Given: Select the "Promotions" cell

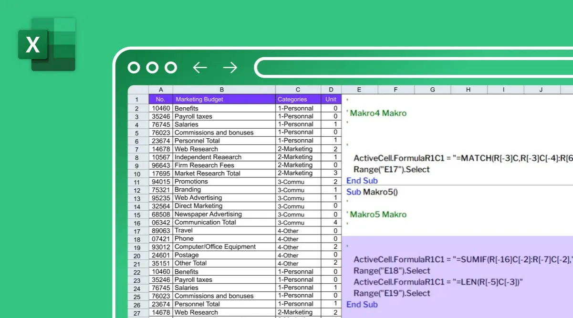Looking at the screenshot, I should tap(224, 181).
